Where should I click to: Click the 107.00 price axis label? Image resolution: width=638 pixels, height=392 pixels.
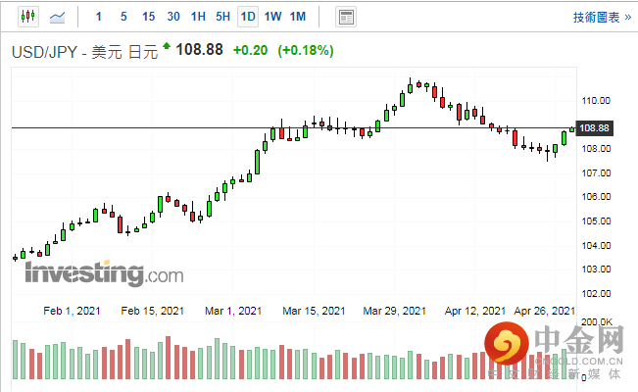click(596, 173)
